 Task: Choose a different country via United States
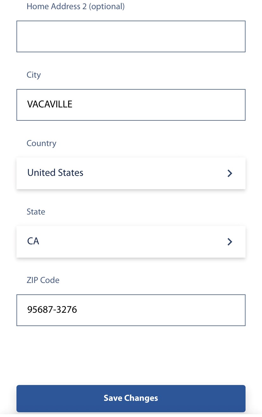pos(55,173)
